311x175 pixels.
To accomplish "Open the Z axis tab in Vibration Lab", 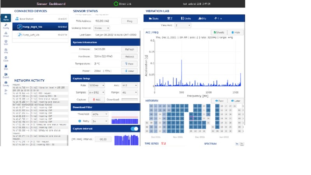I will [x=169, y=18].
